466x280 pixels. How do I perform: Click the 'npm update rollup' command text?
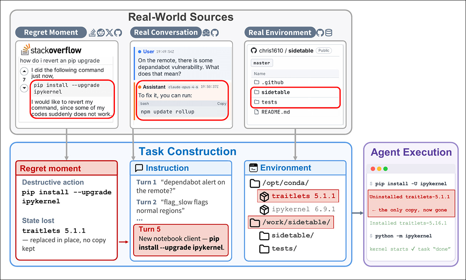pyautogui.click(x=167, y=112)
